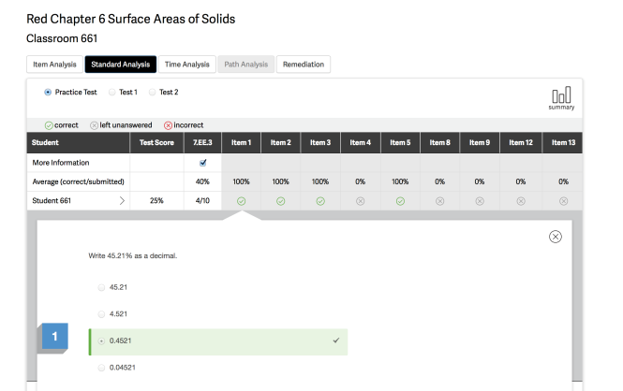The width and height of the screenshot is (623, 391).
Task: Open the summary bar chart icon
Action: click(x=561, y=98)
